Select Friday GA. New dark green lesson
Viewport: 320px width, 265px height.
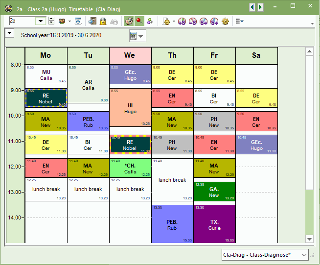click(x=214, y=192)
